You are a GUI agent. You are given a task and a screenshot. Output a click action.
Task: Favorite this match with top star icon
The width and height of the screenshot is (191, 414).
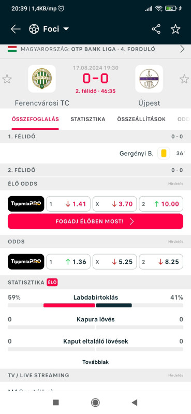coord(175,29)
